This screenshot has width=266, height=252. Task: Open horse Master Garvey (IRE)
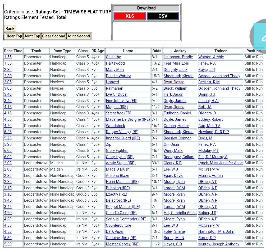(x=123, y=244)
